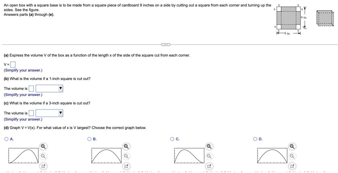Click the part (c) volume answer box
Screen dimensions: 338x173
point(31,113)
